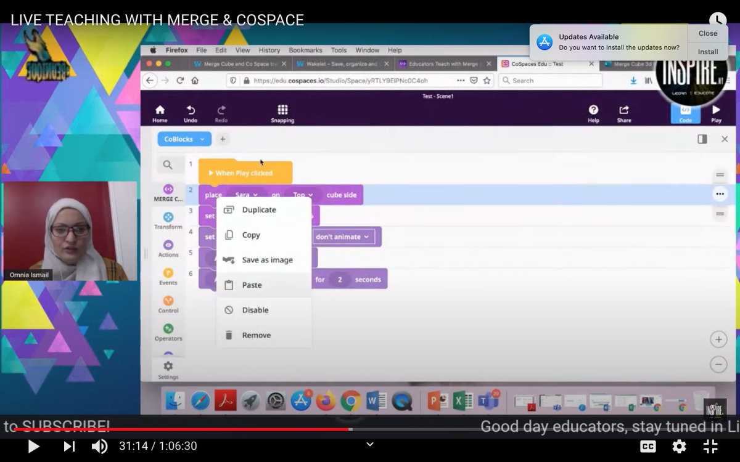Open the Tools menu in the menu bar
740x462 pixels.
(339, 50)
